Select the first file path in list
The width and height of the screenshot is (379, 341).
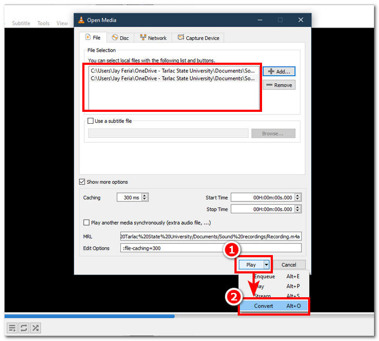173,71
